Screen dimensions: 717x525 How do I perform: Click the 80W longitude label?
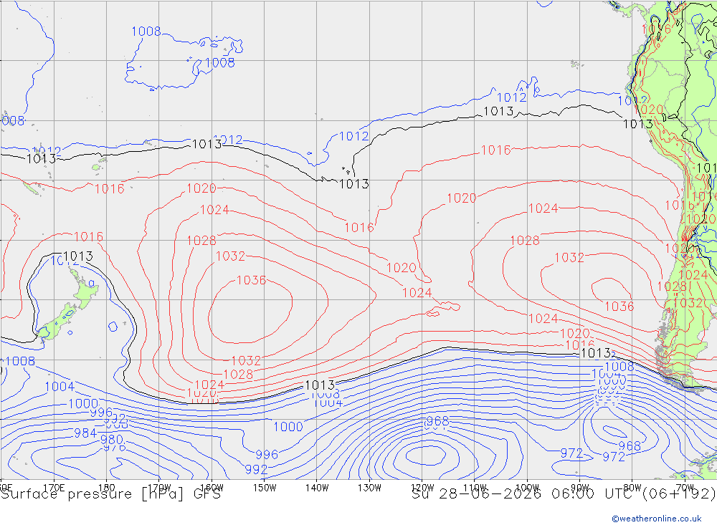[x=632, y=488]
